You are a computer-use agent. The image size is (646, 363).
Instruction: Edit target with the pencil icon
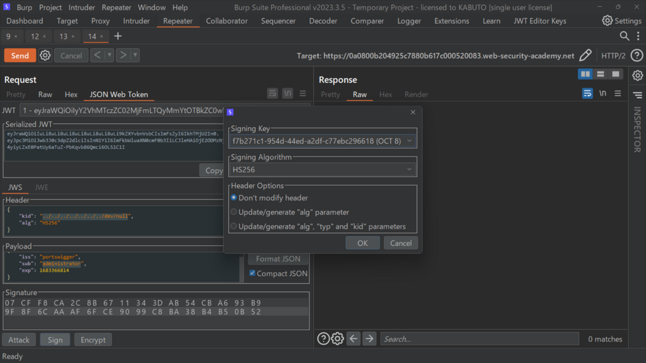pos(585,55)
